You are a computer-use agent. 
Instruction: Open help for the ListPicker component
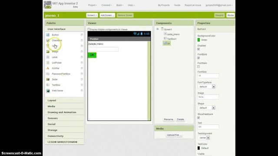(82, 62)
